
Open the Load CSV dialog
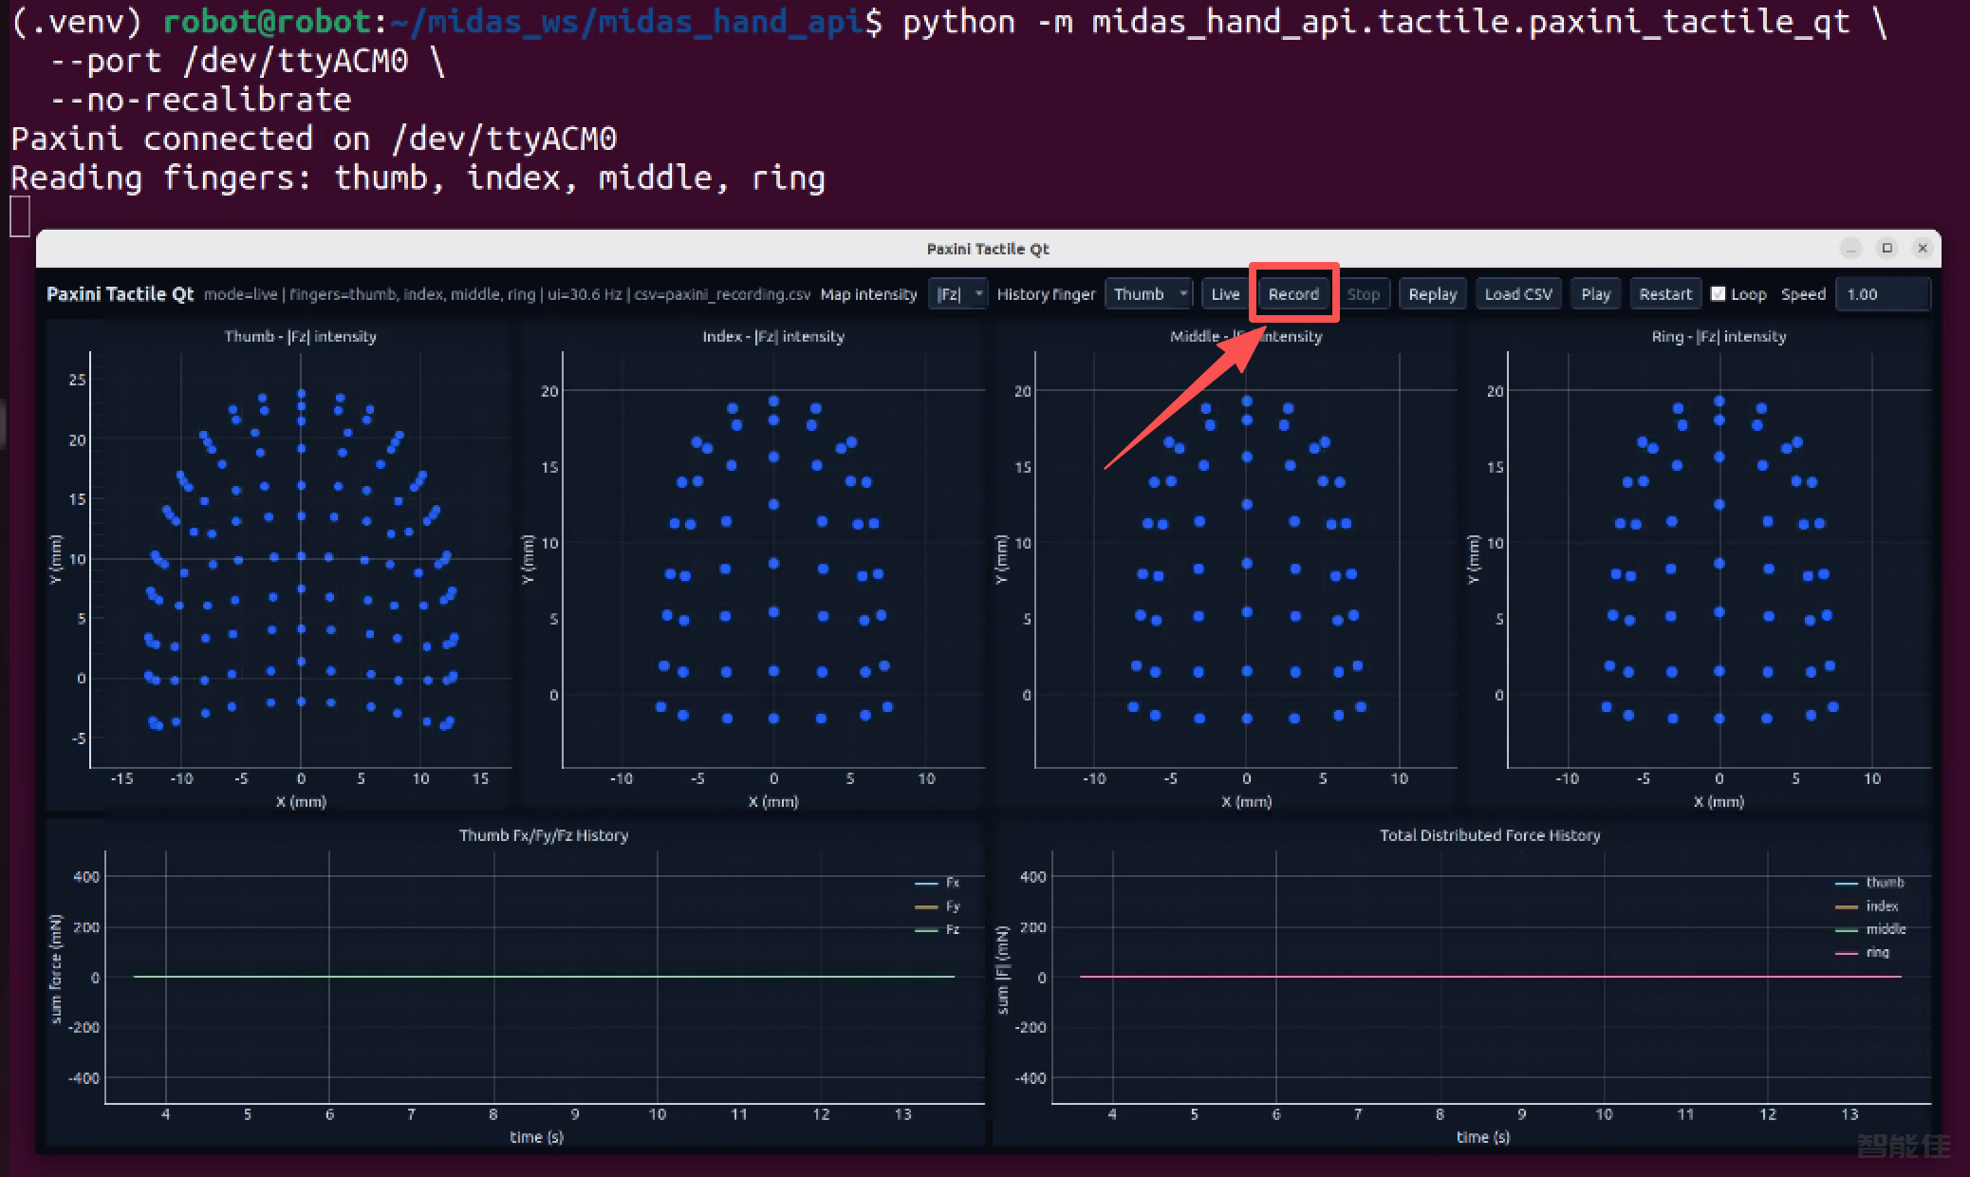(x=1518, y=294)
